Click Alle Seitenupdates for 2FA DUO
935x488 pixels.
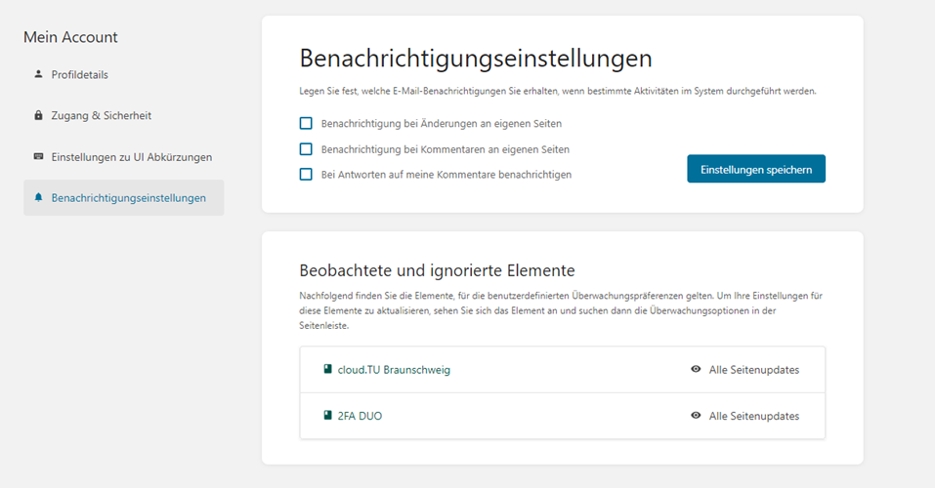click(753, 416)
